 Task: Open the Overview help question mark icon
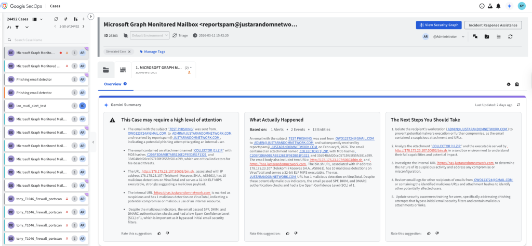pos(125,84)
